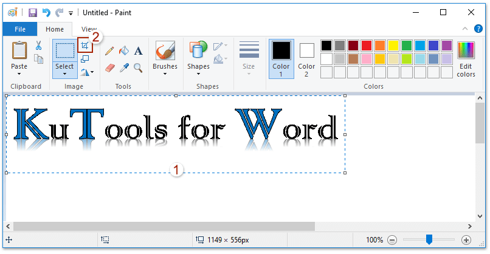Open the shape Outline dropdown
Image resolution: width=490 pixels, height=254 pixels.
pos(220,46)
